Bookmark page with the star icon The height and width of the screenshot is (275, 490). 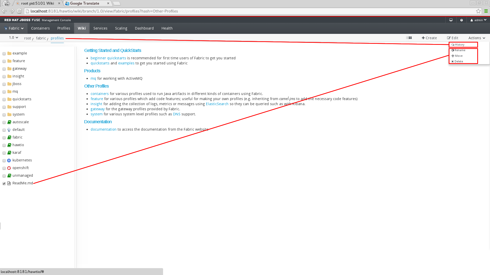coord(478,11)
